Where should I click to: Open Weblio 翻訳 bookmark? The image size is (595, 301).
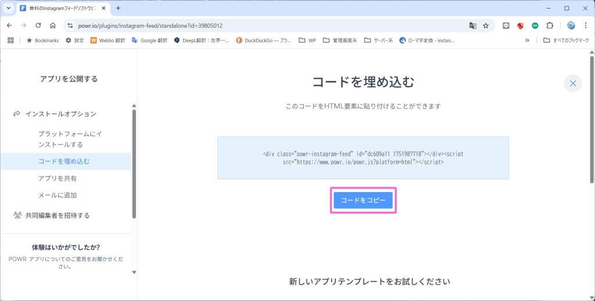click(x=107, y=40)
